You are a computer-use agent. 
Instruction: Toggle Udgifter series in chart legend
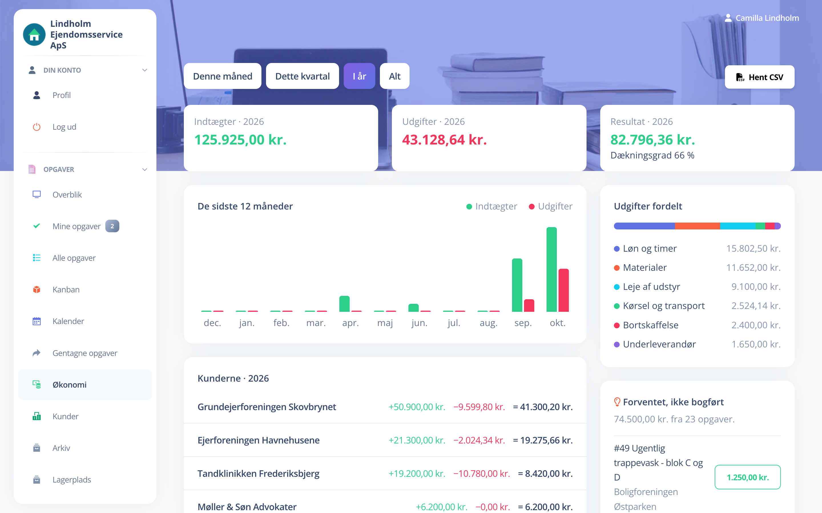tap(551, 206)
